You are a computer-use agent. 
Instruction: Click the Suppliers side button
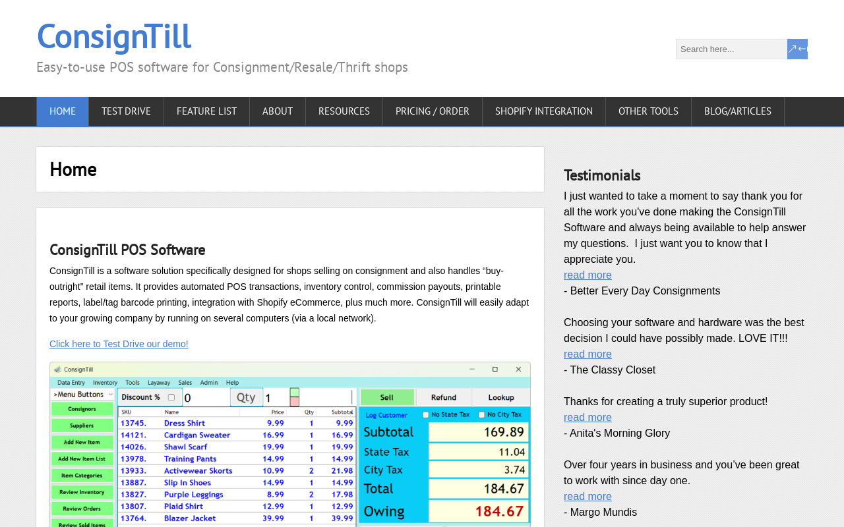[82, 426]
